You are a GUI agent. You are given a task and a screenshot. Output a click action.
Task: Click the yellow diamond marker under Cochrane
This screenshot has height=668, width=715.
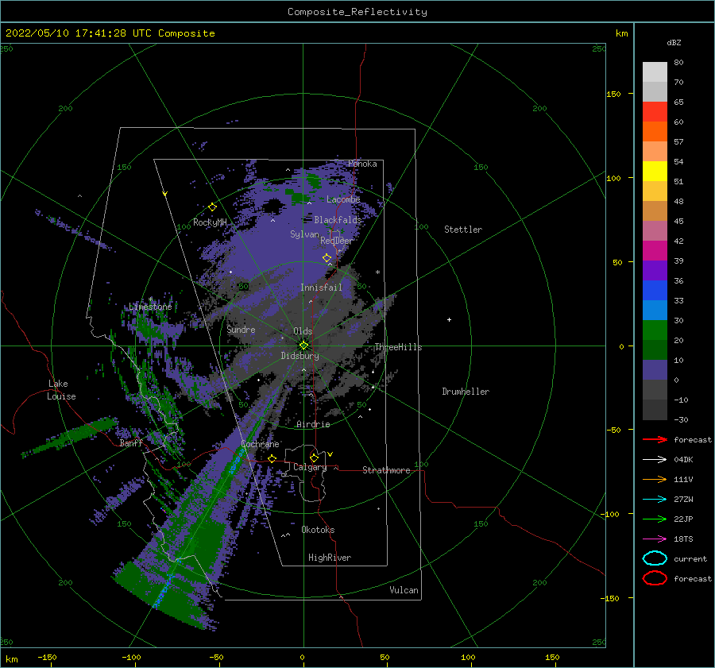pos(272,458)
